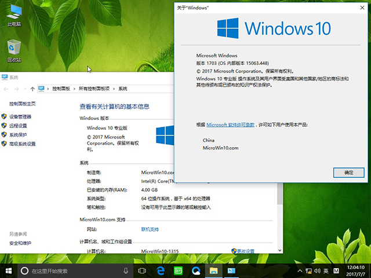Viewport: 371px width, 278px height.
Task: Click the shield icon beside 系统保护
Action: (x=4, y=134)
